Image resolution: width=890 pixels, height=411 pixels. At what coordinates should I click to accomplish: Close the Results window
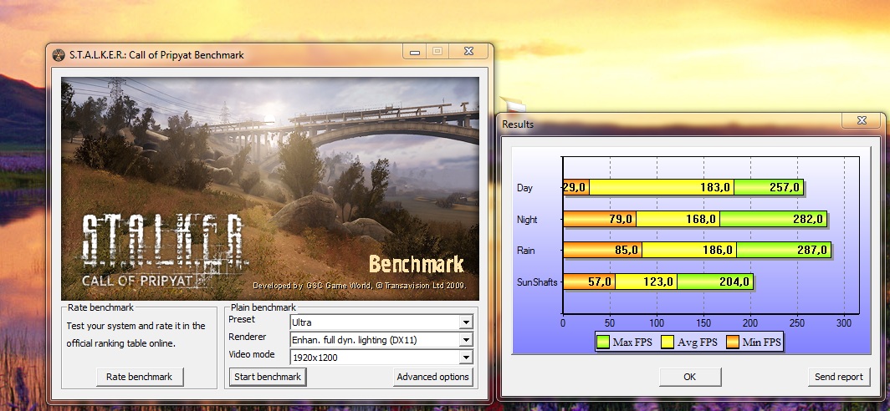pyautogui.click(x=861, y=120)
